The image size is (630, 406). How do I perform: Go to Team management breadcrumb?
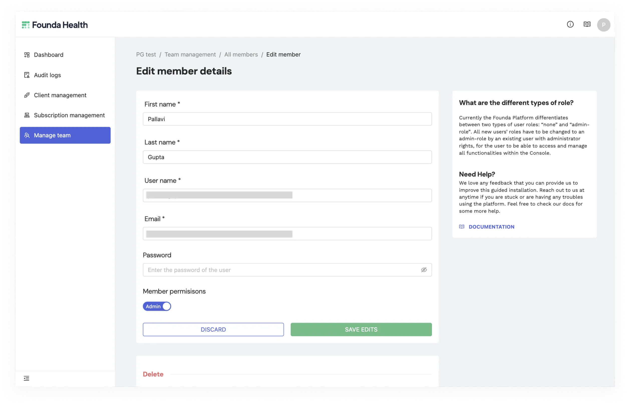click(190, 54)
